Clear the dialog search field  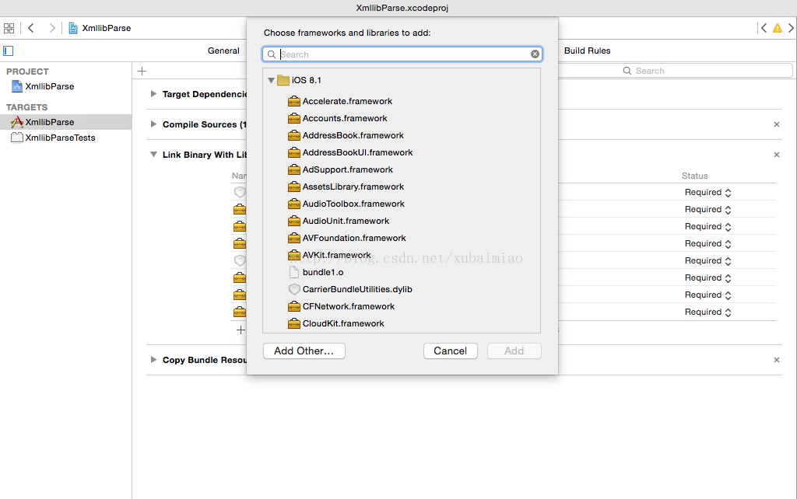click(x=535, y=54)
